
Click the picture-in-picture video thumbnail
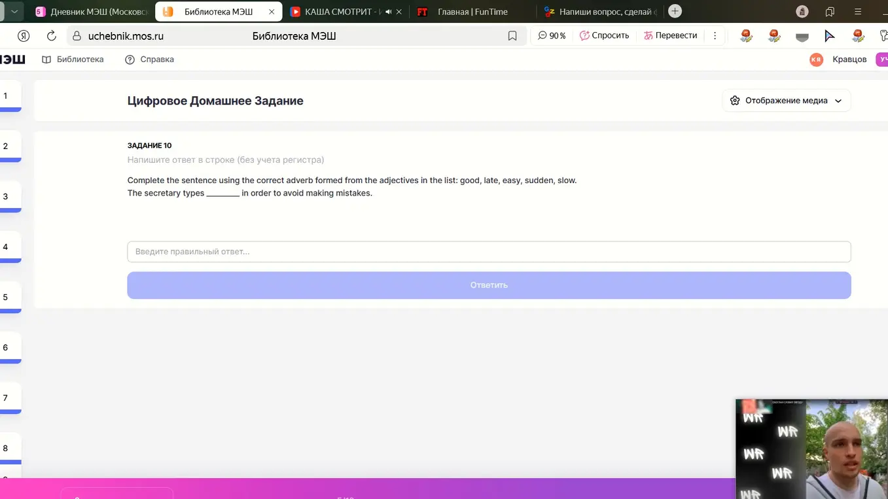pos(811,449)
